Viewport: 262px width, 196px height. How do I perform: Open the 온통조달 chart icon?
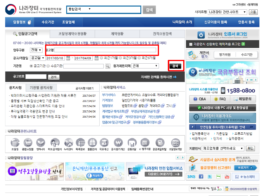click(132, 143)
